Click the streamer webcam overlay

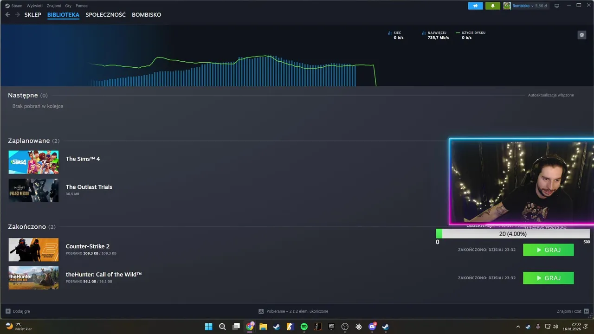pyautogui.click(x=521, y=182)
